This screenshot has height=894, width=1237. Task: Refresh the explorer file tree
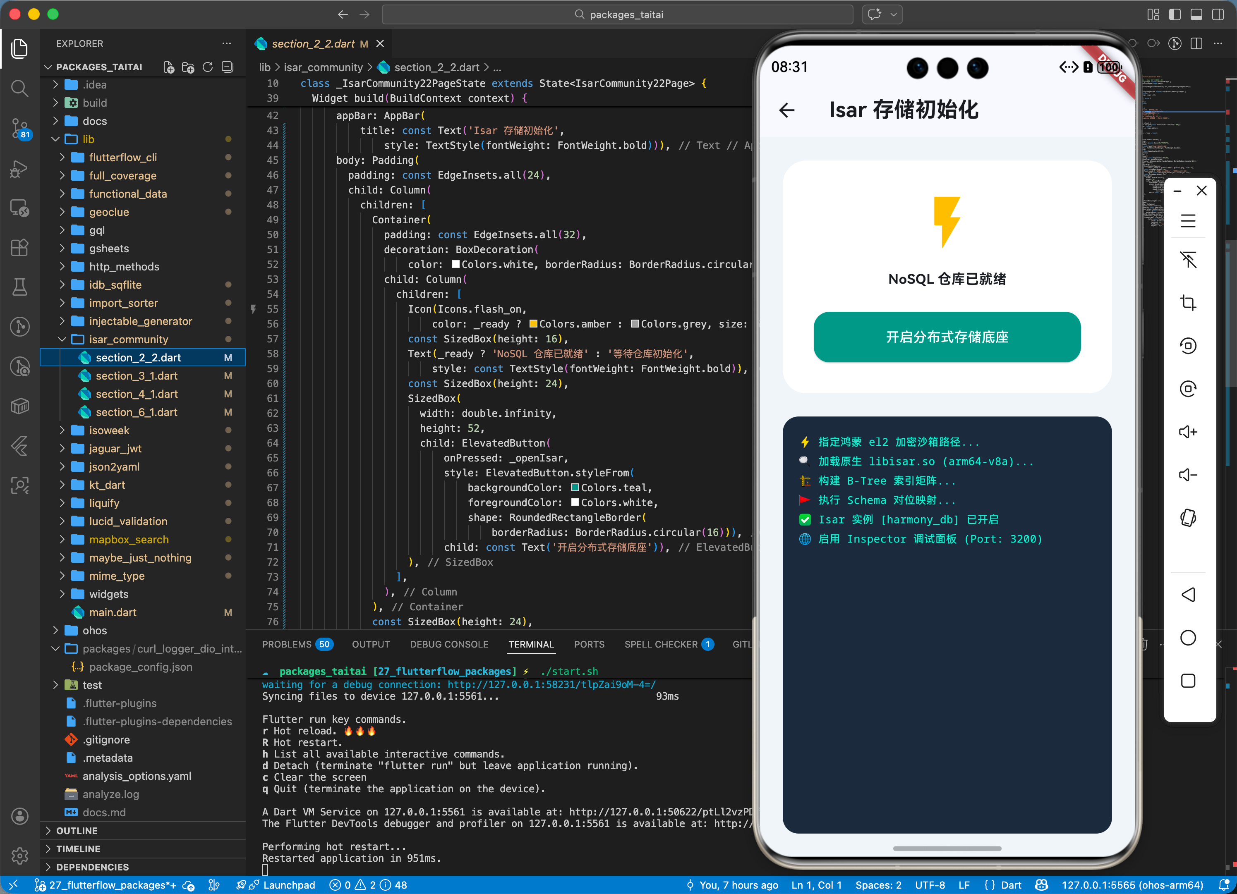coord(208,67)
